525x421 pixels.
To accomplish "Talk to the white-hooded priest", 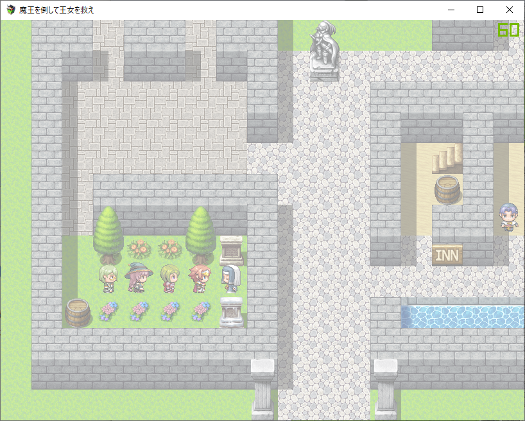I will [230, 279].
